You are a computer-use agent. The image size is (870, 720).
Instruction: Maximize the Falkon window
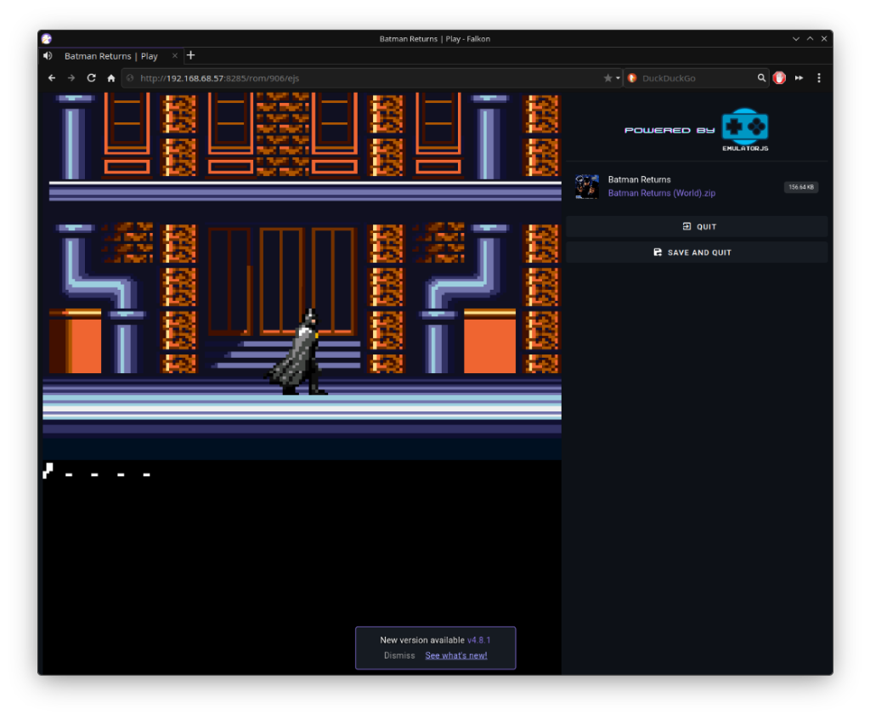[x=810, y=39]
